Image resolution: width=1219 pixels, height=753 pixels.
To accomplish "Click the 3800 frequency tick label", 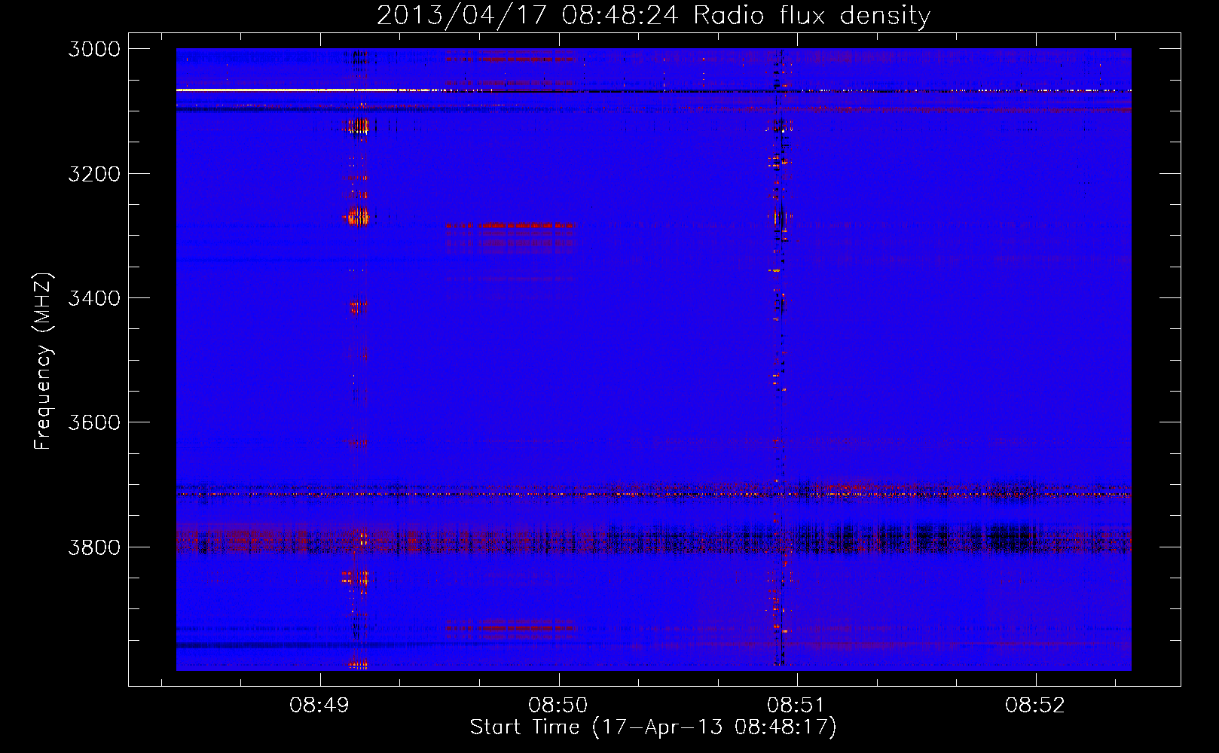I will 94,547.
